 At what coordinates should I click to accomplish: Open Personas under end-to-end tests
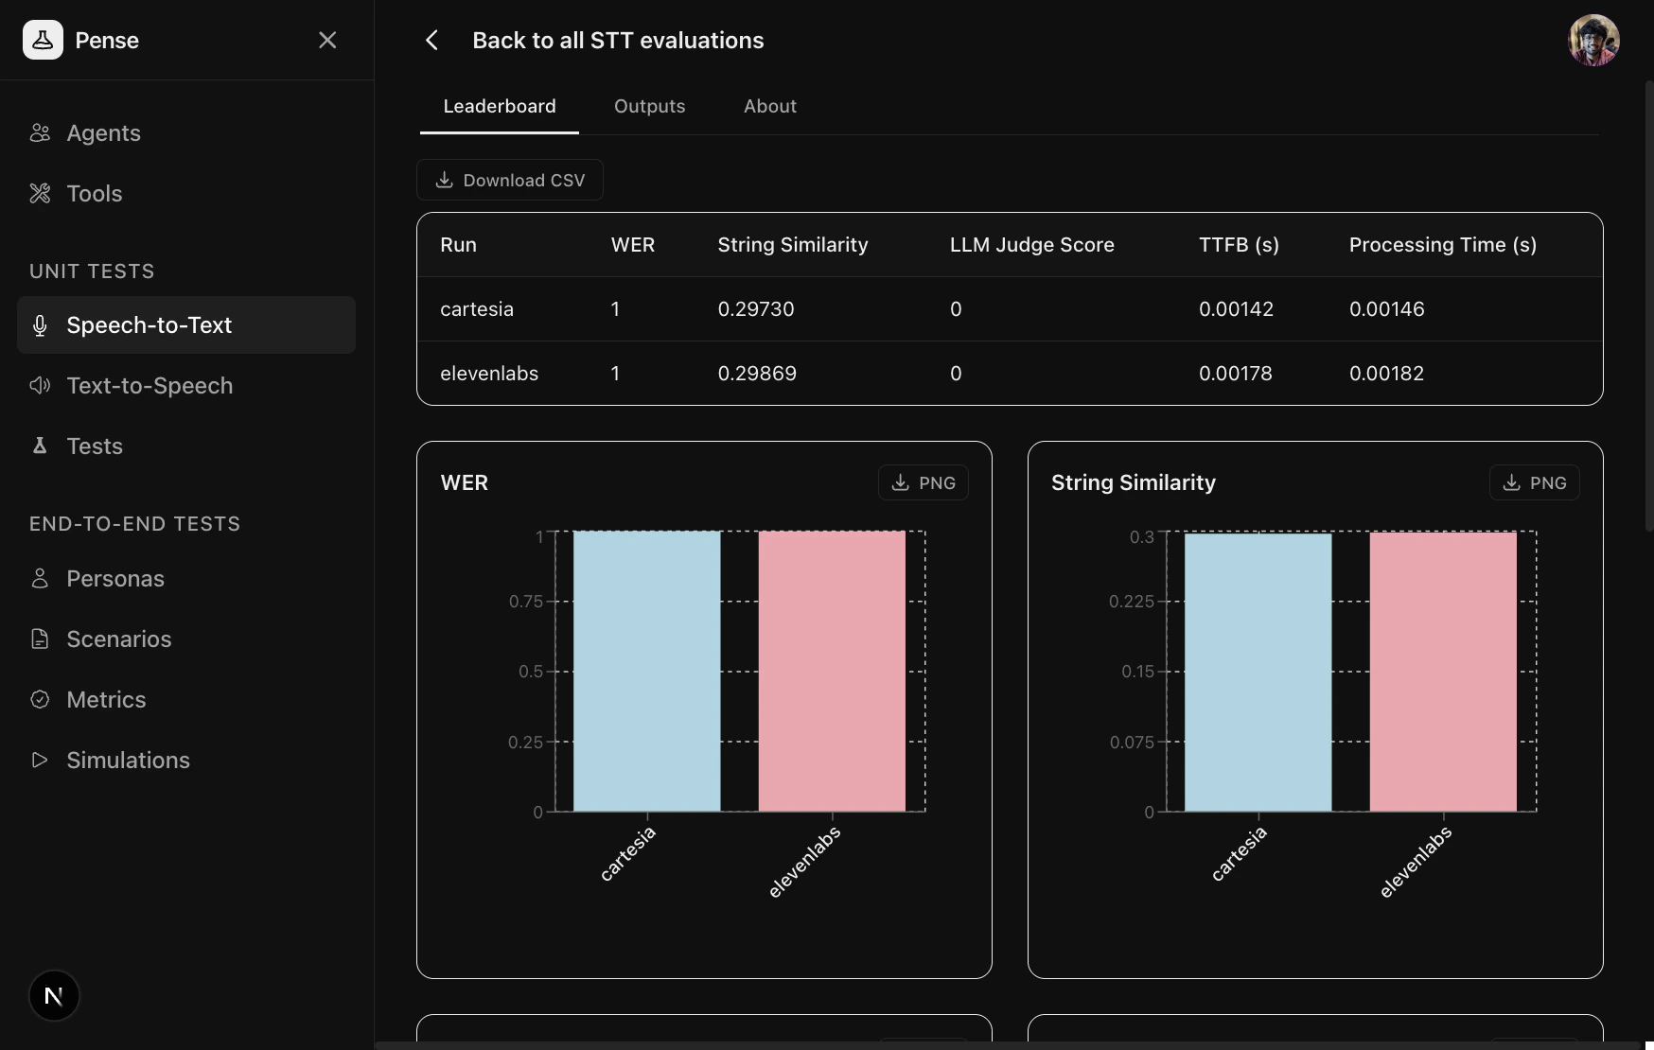click(x=114, y=579)
